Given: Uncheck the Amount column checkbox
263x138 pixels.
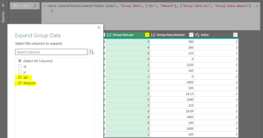Looking at the screenshot, I should (20, 83).
